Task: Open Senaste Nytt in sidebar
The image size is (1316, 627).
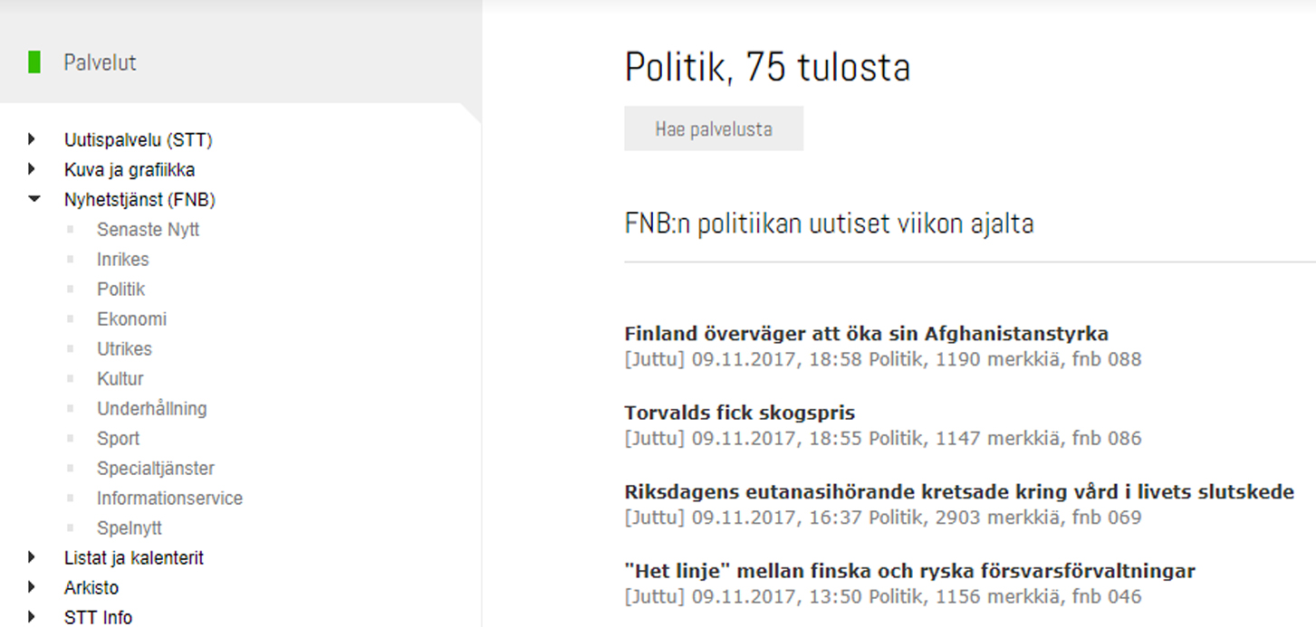Action: tap(148, 230)
